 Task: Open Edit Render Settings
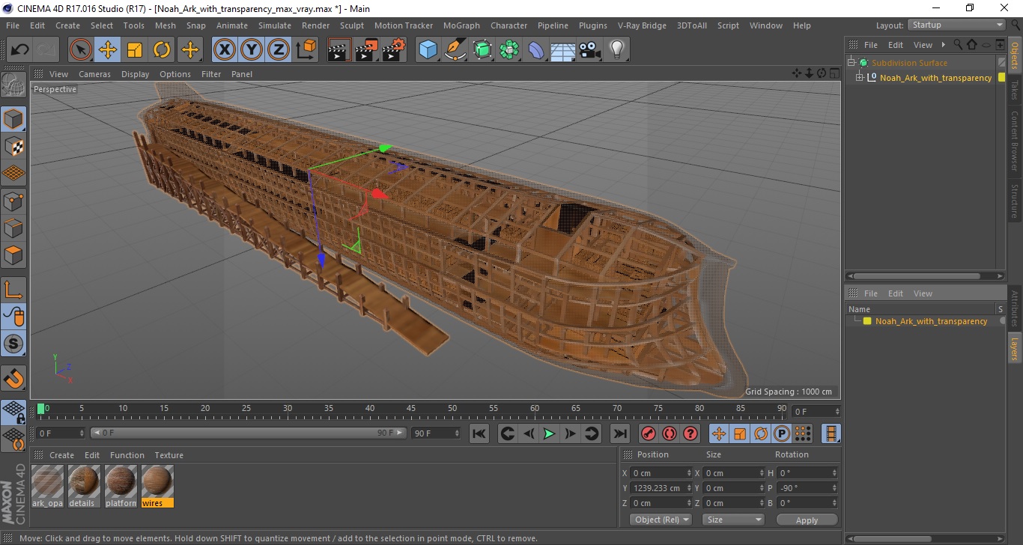pos(394,50)
